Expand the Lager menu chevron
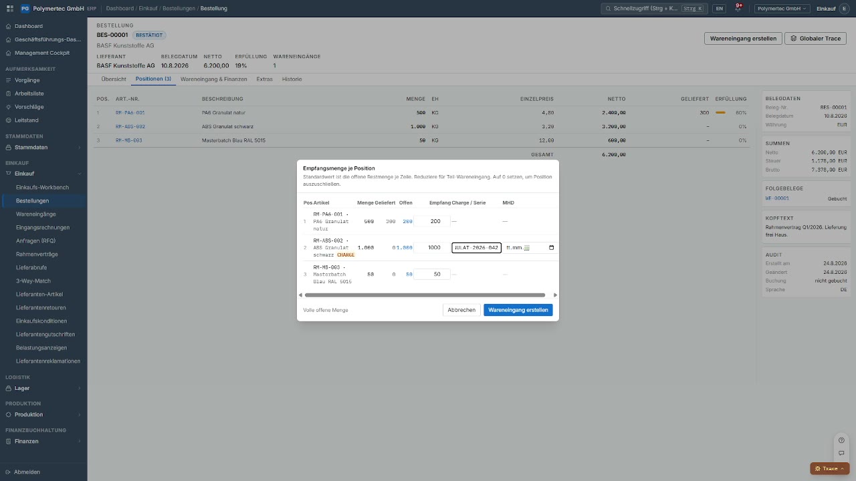This screenshot has width=856, height=481. click(x=80, y=388)
